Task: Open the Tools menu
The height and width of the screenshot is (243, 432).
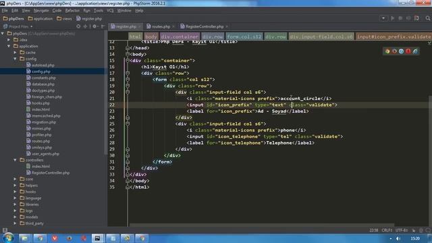Action: click(x=99, y=11)
